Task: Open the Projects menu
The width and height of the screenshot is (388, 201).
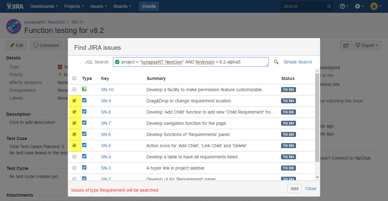Action: click(74, 6)
